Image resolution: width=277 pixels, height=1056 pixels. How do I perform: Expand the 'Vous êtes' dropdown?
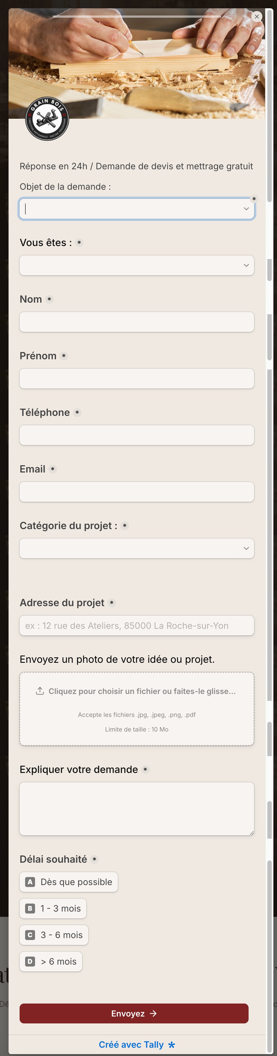pos(137,265)
